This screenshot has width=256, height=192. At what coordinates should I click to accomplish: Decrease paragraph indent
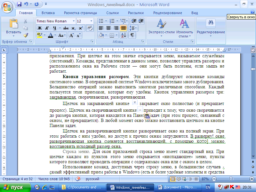pyautogui.click(x=134, y=21)
